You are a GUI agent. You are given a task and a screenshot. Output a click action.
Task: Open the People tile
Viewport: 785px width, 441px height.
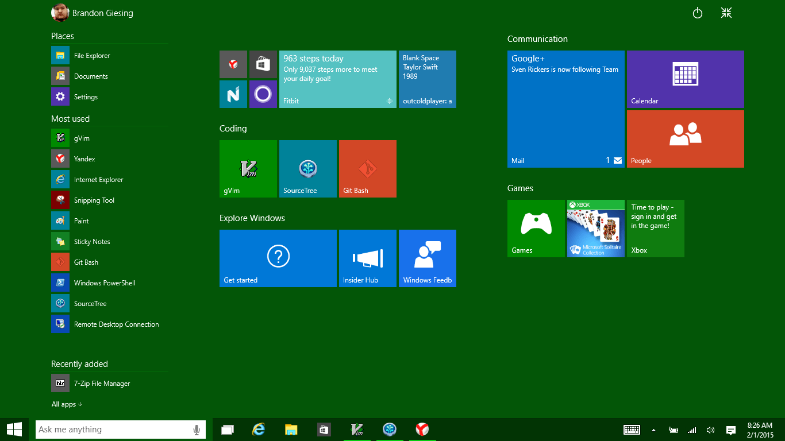pos(686,139)
